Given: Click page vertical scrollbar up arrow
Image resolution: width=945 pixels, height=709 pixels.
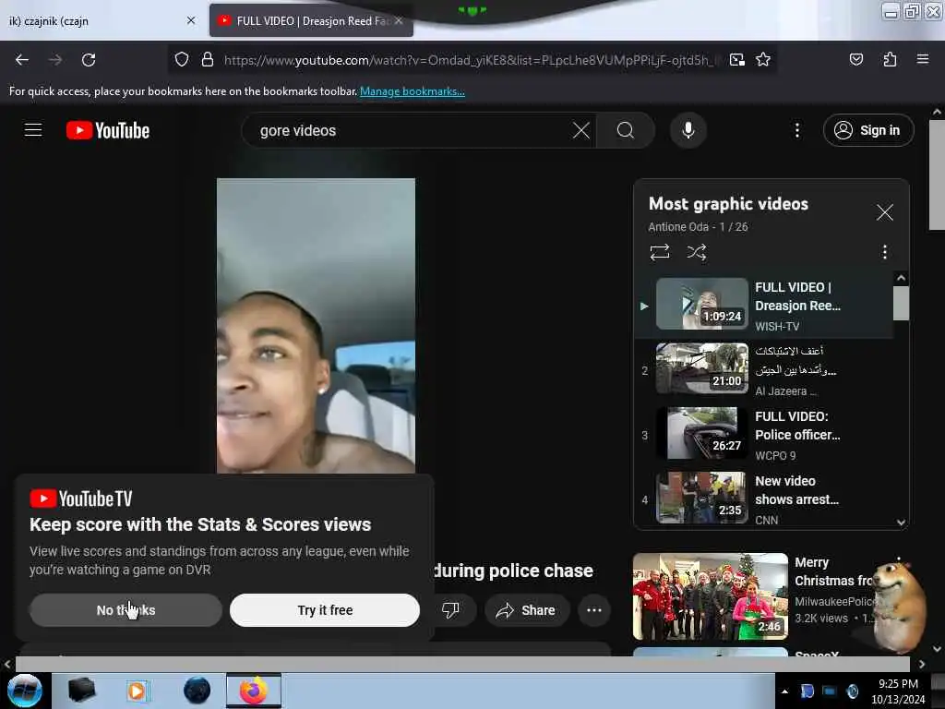Looking at the screenshot, I should tap(937, 112).
